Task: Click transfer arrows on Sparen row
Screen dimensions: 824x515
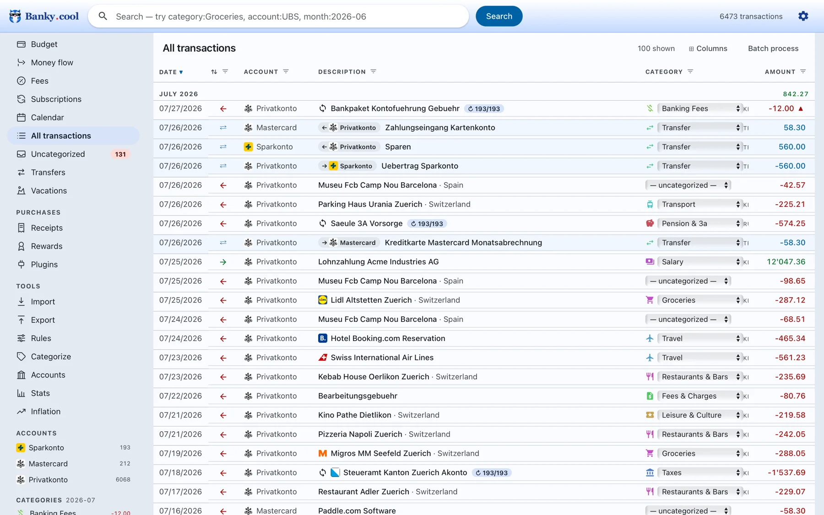Action: tap(223, 147)
